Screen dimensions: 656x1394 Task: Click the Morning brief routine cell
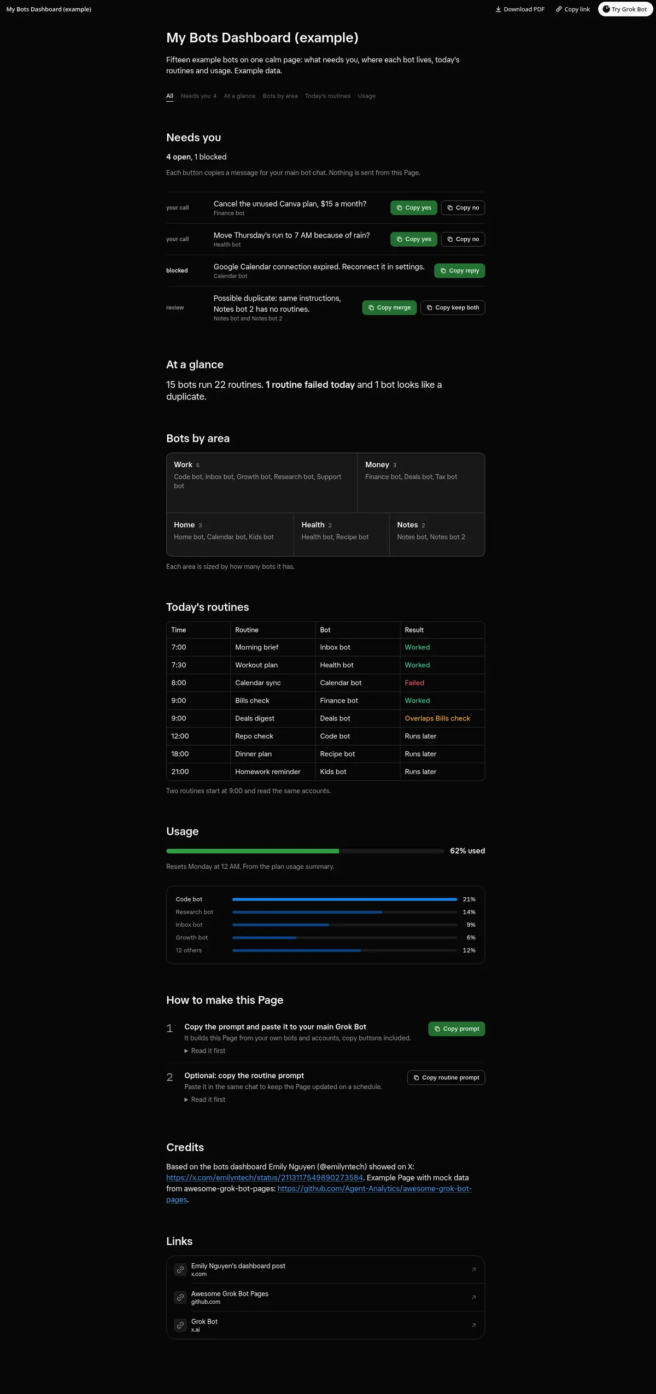tap(273, 647)
